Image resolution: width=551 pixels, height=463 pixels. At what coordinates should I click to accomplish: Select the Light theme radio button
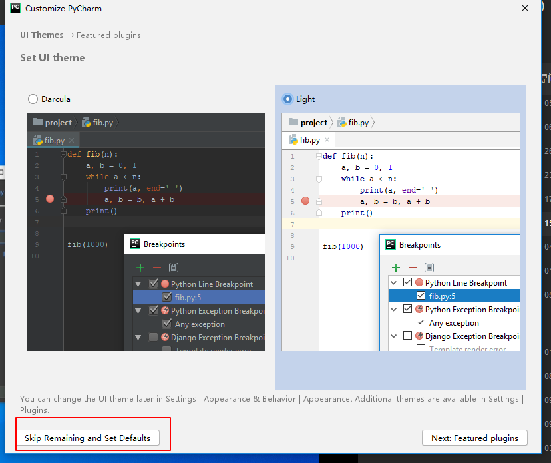[x=287, y=99]
